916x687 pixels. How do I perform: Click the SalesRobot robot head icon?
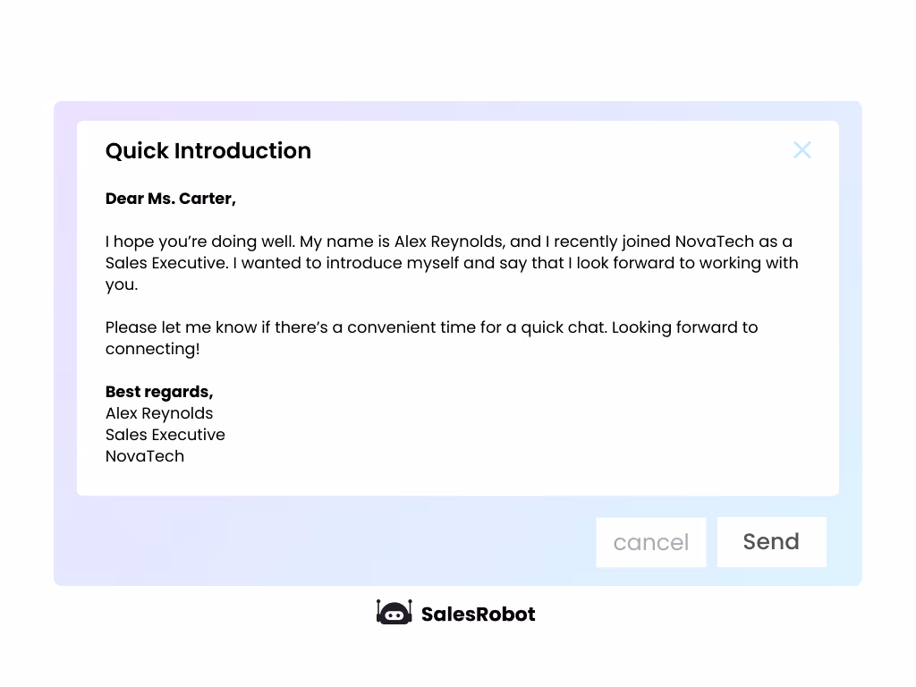pyautogui.click(x=394, y=613)
